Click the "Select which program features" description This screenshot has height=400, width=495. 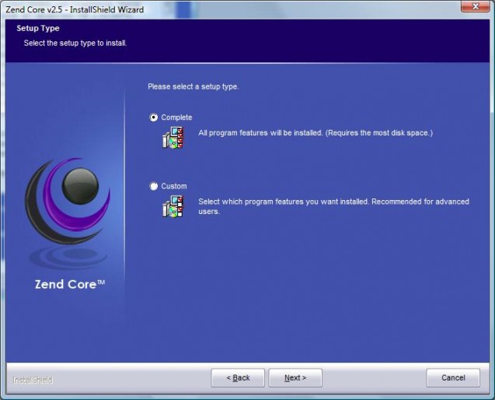(333, 206)
